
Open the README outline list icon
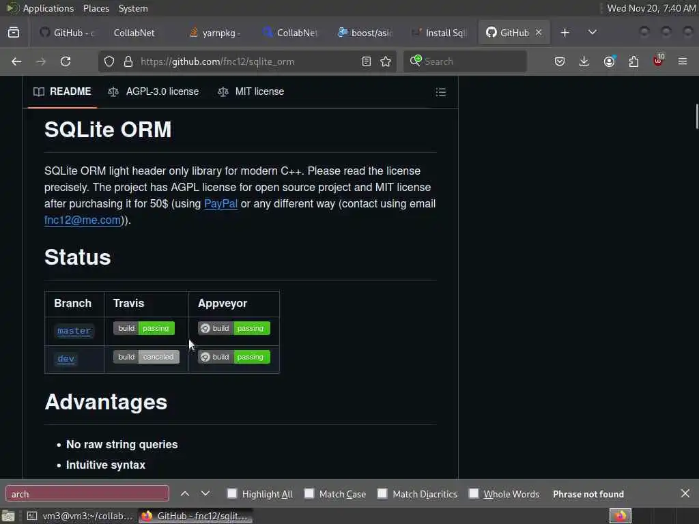(x=441, y=92)
